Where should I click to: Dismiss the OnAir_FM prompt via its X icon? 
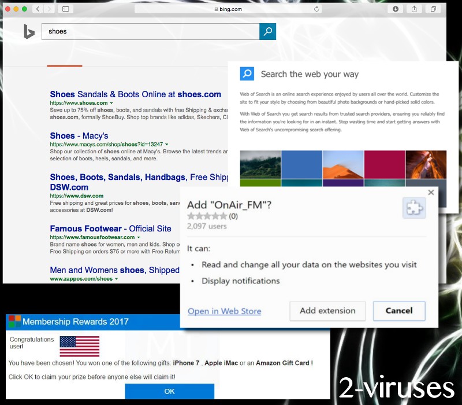click(x=431, y=192)
